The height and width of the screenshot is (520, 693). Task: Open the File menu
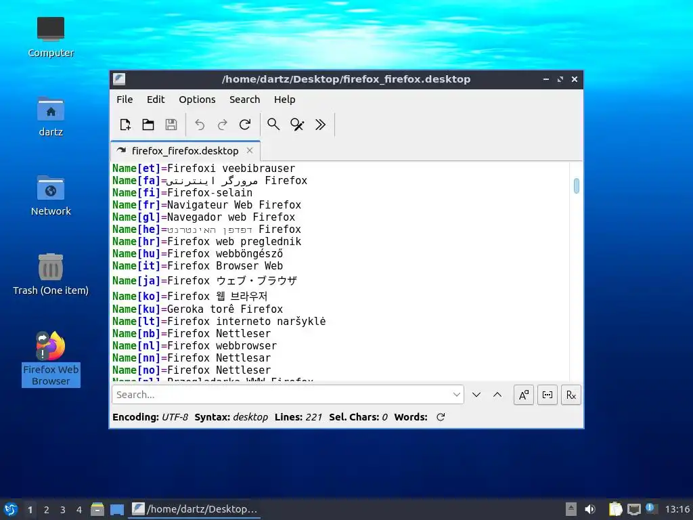[x=125, y=100]
